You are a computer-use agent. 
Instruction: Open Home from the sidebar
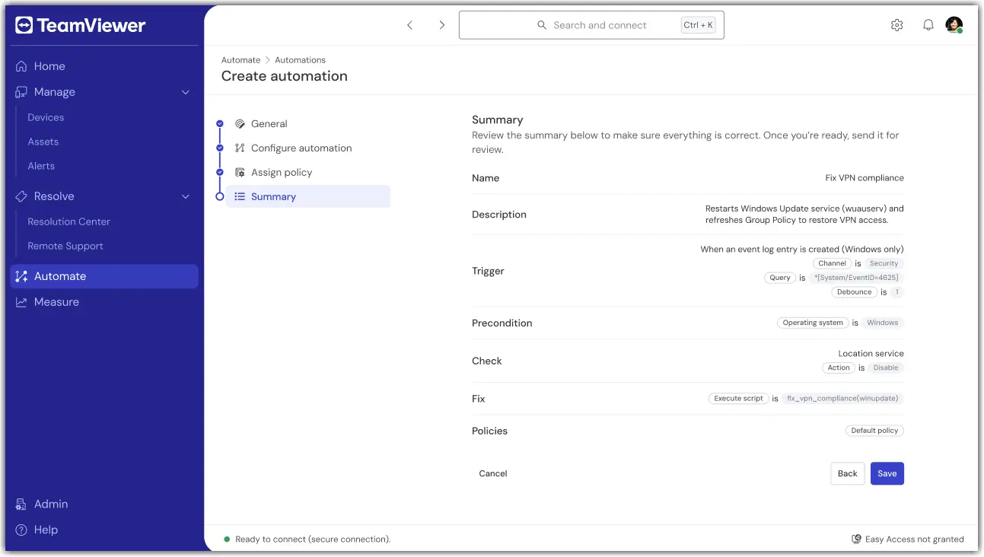pyautogui.click(x=41, y=66)
